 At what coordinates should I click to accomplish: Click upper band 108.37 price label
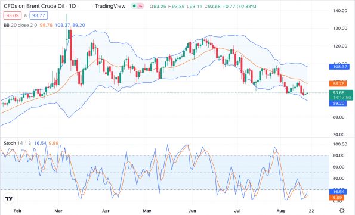pos(338,67)
